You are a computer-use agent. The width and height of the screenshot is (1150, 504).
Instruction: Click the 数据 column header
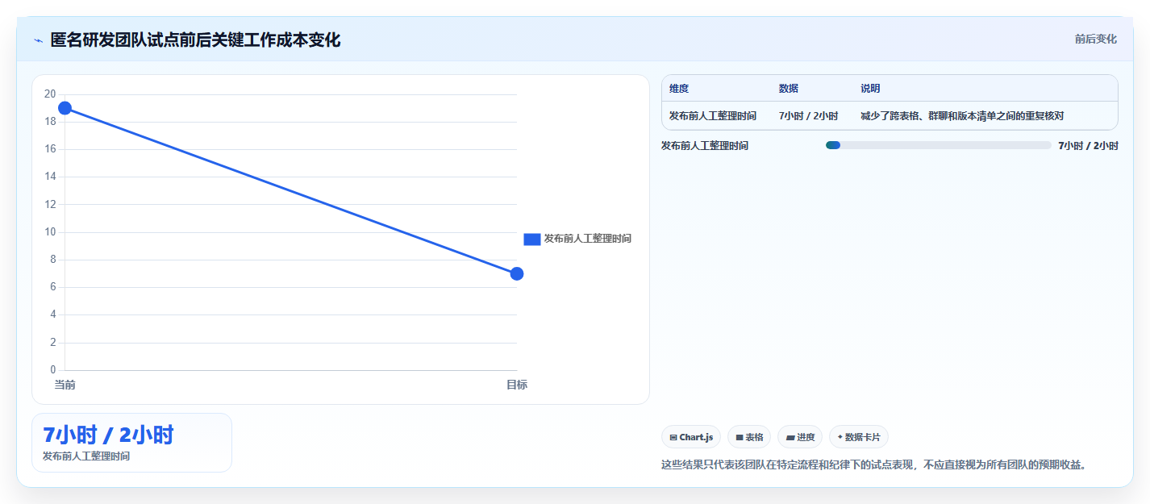(x=789, y=89)
